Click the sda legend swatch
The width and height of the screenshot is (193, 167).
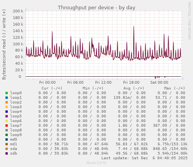pyautogui.click(x=7, y=149)
